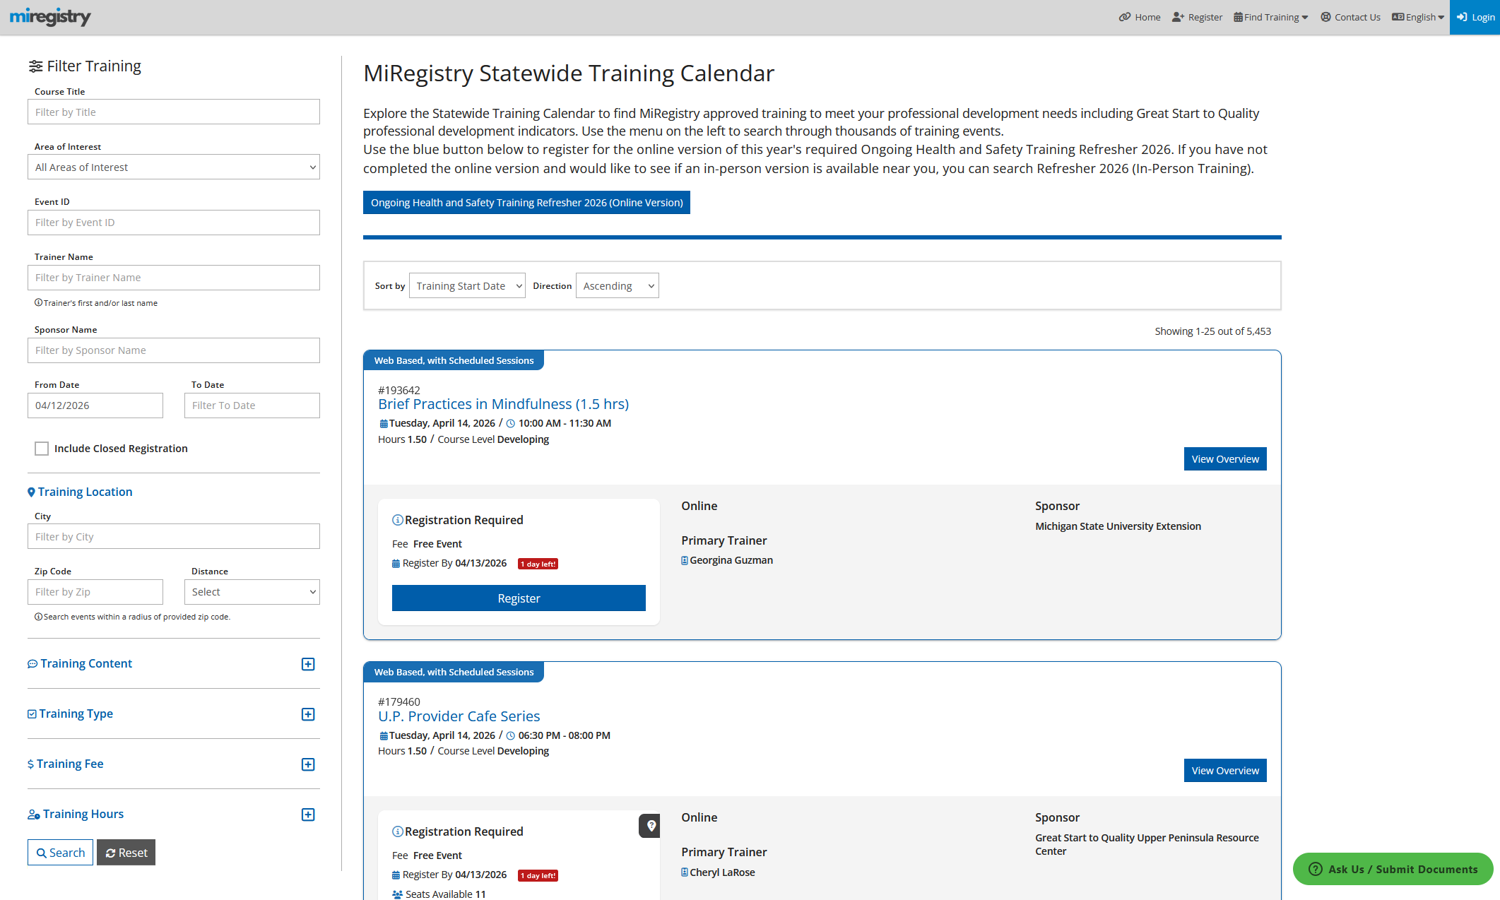Click the map pin icon next to Training Location

(31, 492)
